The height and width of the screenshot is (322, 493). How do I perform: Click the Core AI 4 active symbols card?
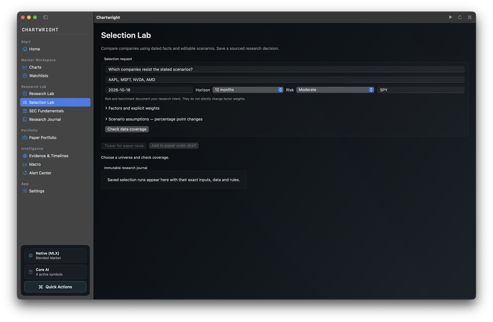click(55, 272)
